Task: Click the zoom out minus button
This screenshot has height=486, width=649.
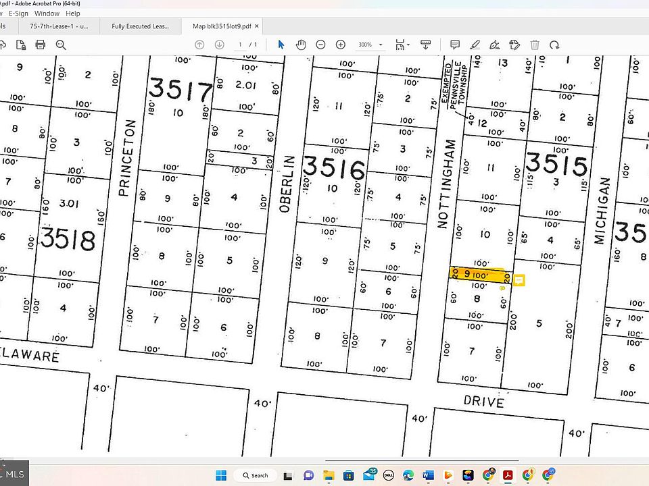Action: click(320, 45)
